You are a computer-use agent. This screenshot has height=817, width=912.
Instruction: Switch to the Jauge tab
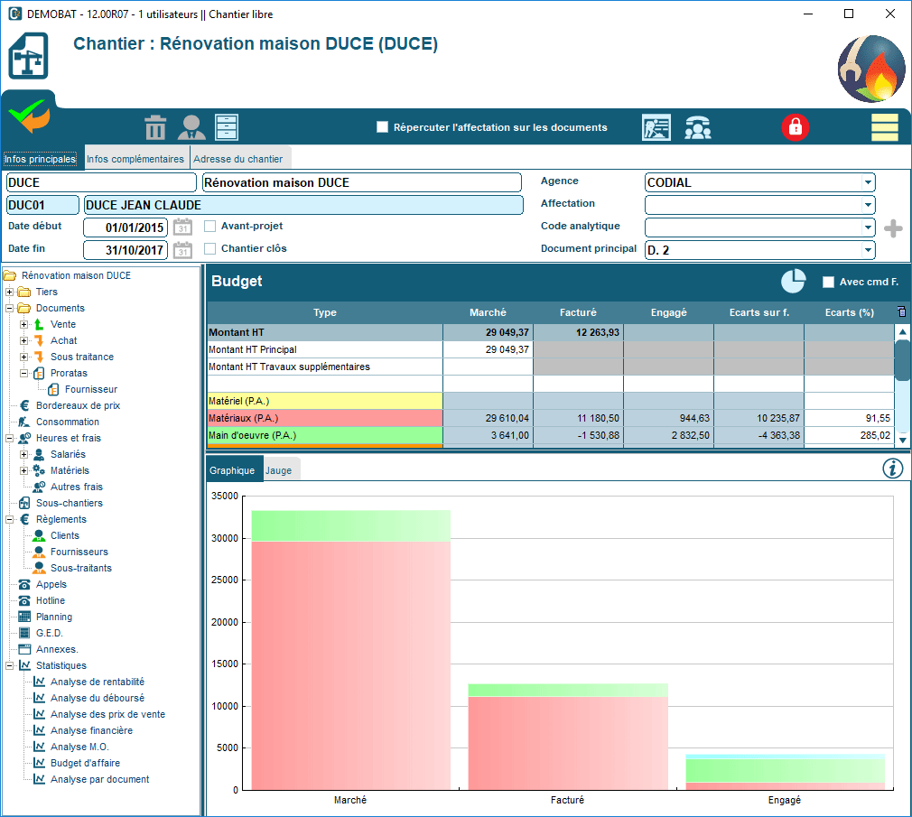click(278, 470)
